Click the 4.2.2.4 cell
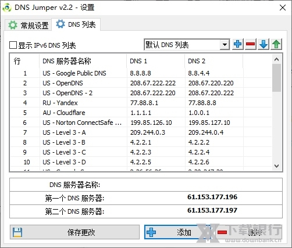292x248 pixels. tap(199, 152)
